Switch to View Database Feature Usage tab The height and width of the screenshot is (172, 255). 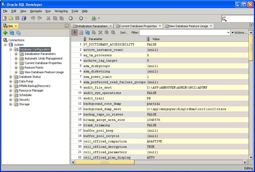[x=188, y=26]
